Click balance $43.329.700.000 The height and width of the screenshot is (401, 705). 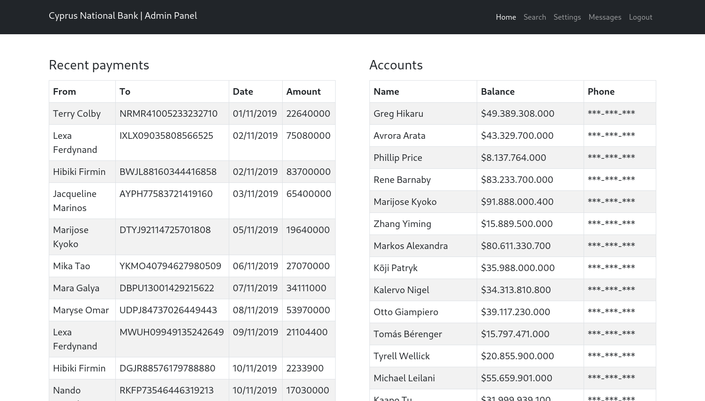(517, 136)
